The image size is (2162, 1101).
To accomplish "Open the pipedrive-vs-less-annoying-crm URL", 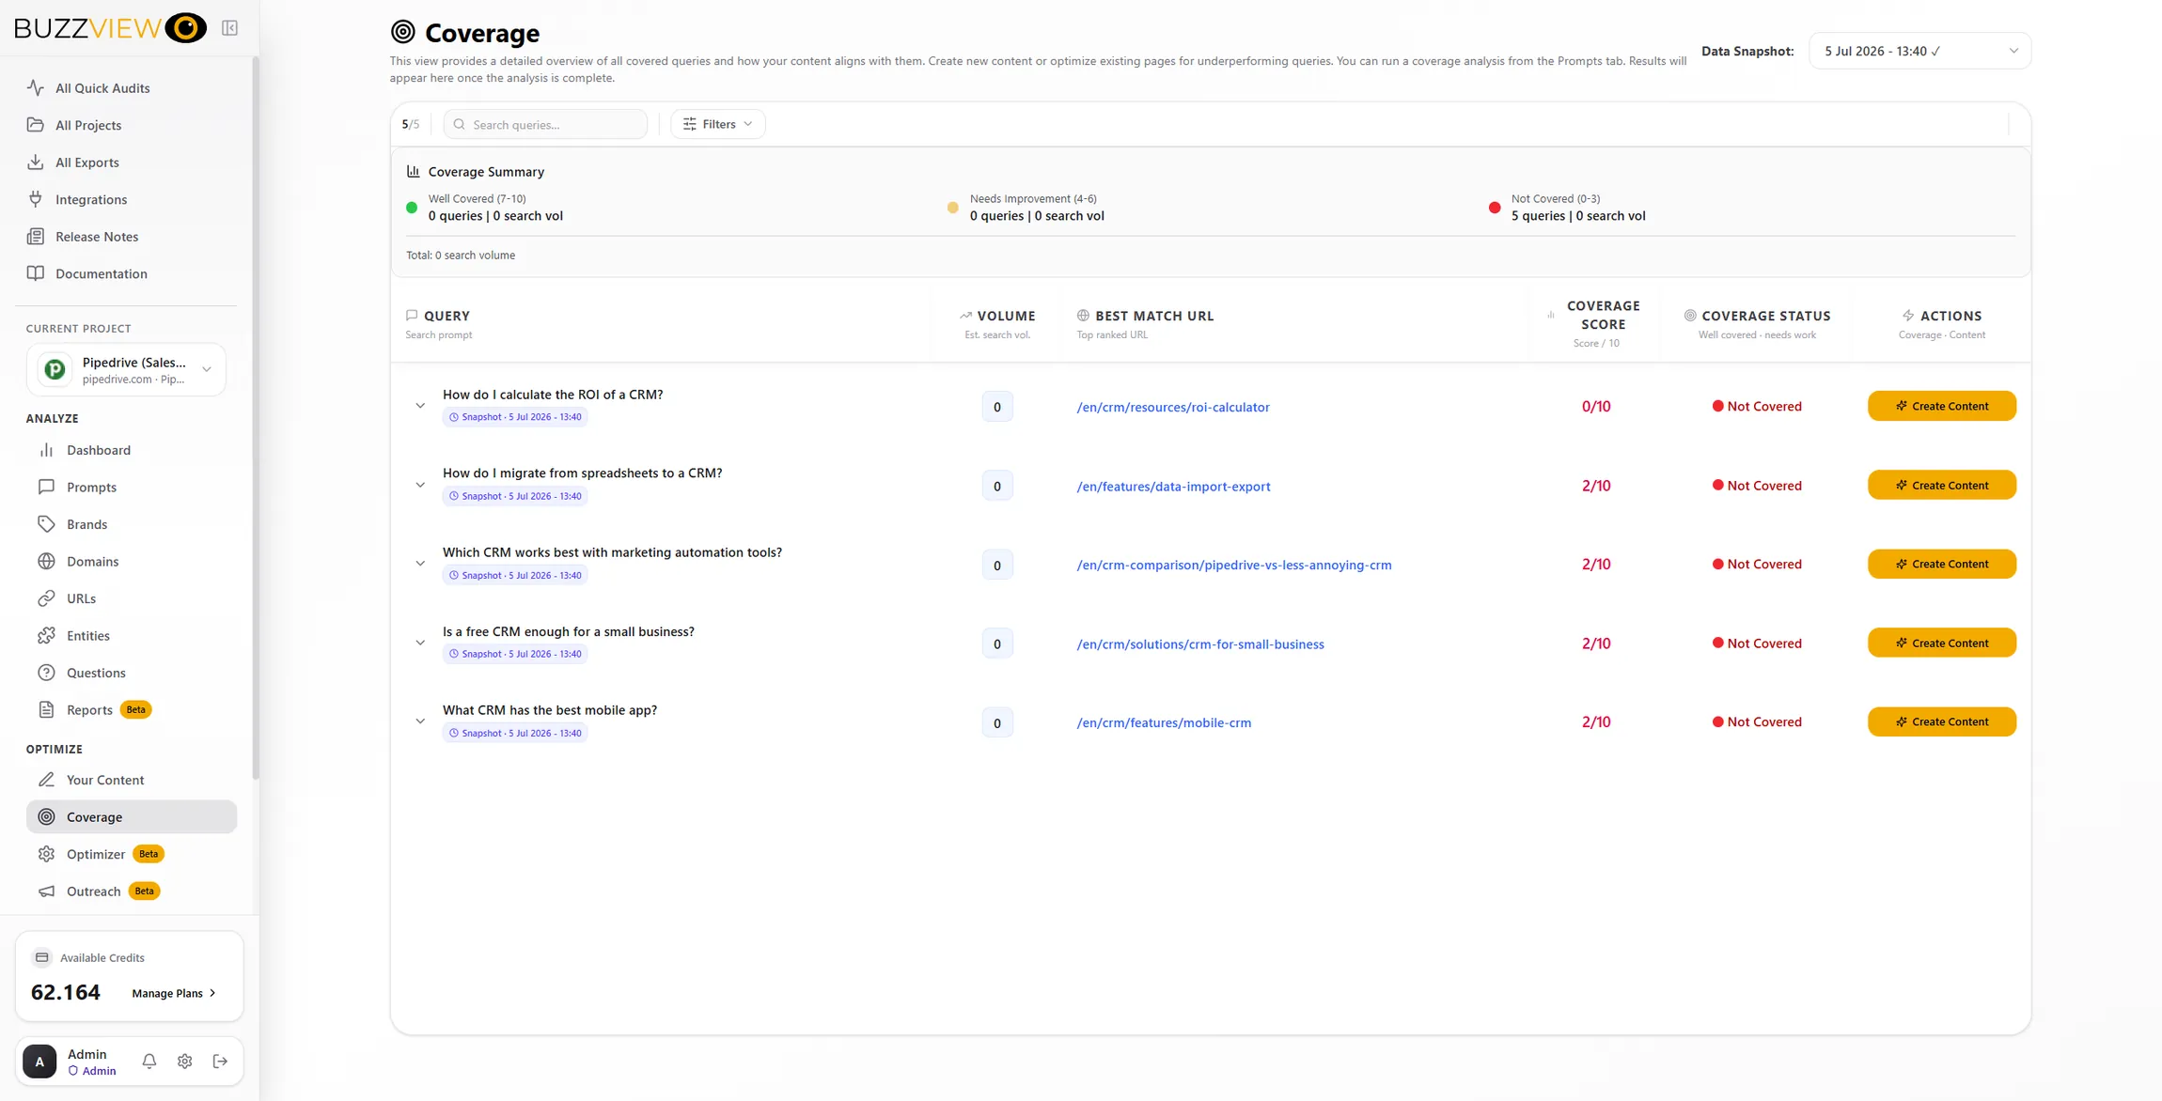I will pyautogui.click(x=1234, y=565).
